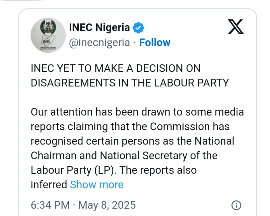270x216 pixels.
Task: Click the May 8, 2025 date
Action: pos(107,205)
